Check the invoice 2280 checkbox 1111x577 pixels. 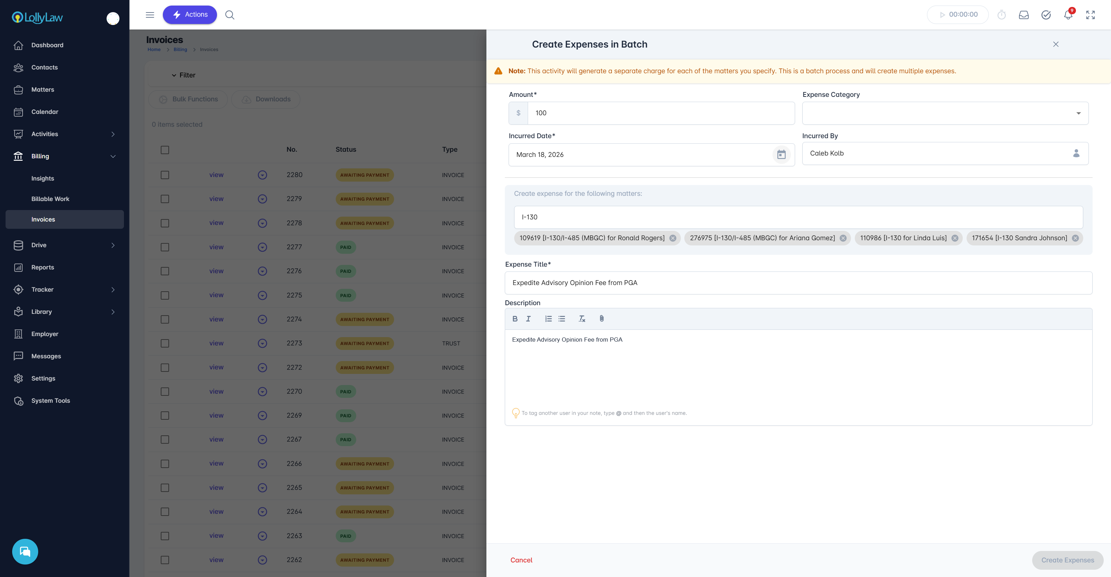pyautogui.click(x=165, y=175)
